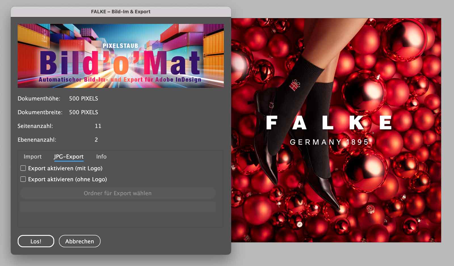Open the Info tab

pos(101,157)
